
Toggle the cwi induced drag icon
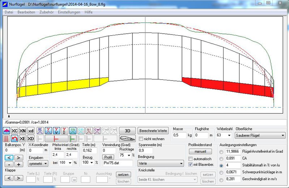97,131
